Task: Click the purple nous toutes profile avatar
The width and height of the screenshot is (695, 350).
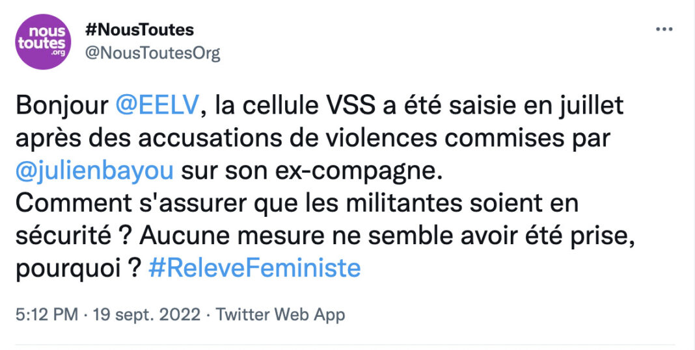Action: 43,42
